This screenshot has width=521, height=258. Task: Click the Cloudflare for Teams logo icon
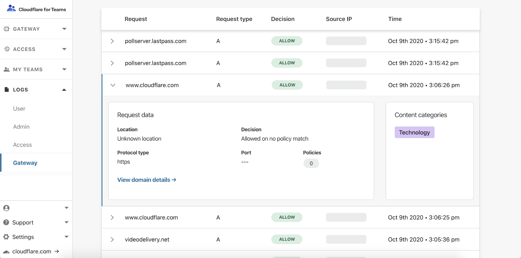click(x=11, y=8)
